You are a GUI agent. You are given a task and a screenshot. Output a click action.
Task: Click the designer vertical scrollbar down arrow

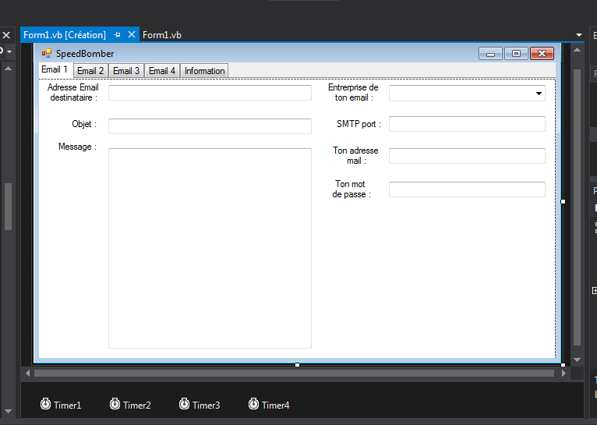[577, 359]
